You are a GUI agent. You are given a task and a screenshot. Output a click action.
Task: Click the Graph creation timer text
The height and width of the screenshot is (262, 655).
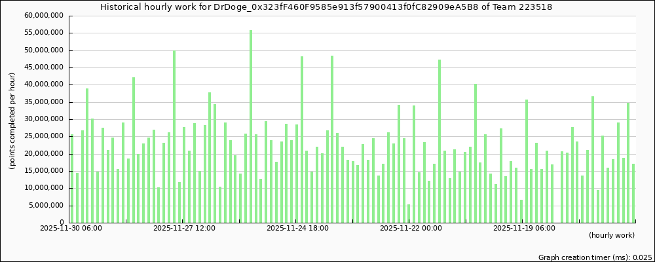click(595, 257)
